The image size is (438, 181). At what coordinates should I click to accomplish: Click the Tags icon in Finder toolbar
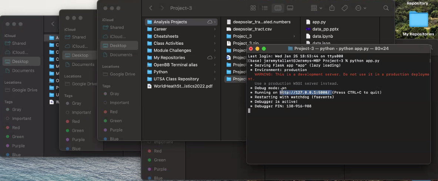(345, 8)
